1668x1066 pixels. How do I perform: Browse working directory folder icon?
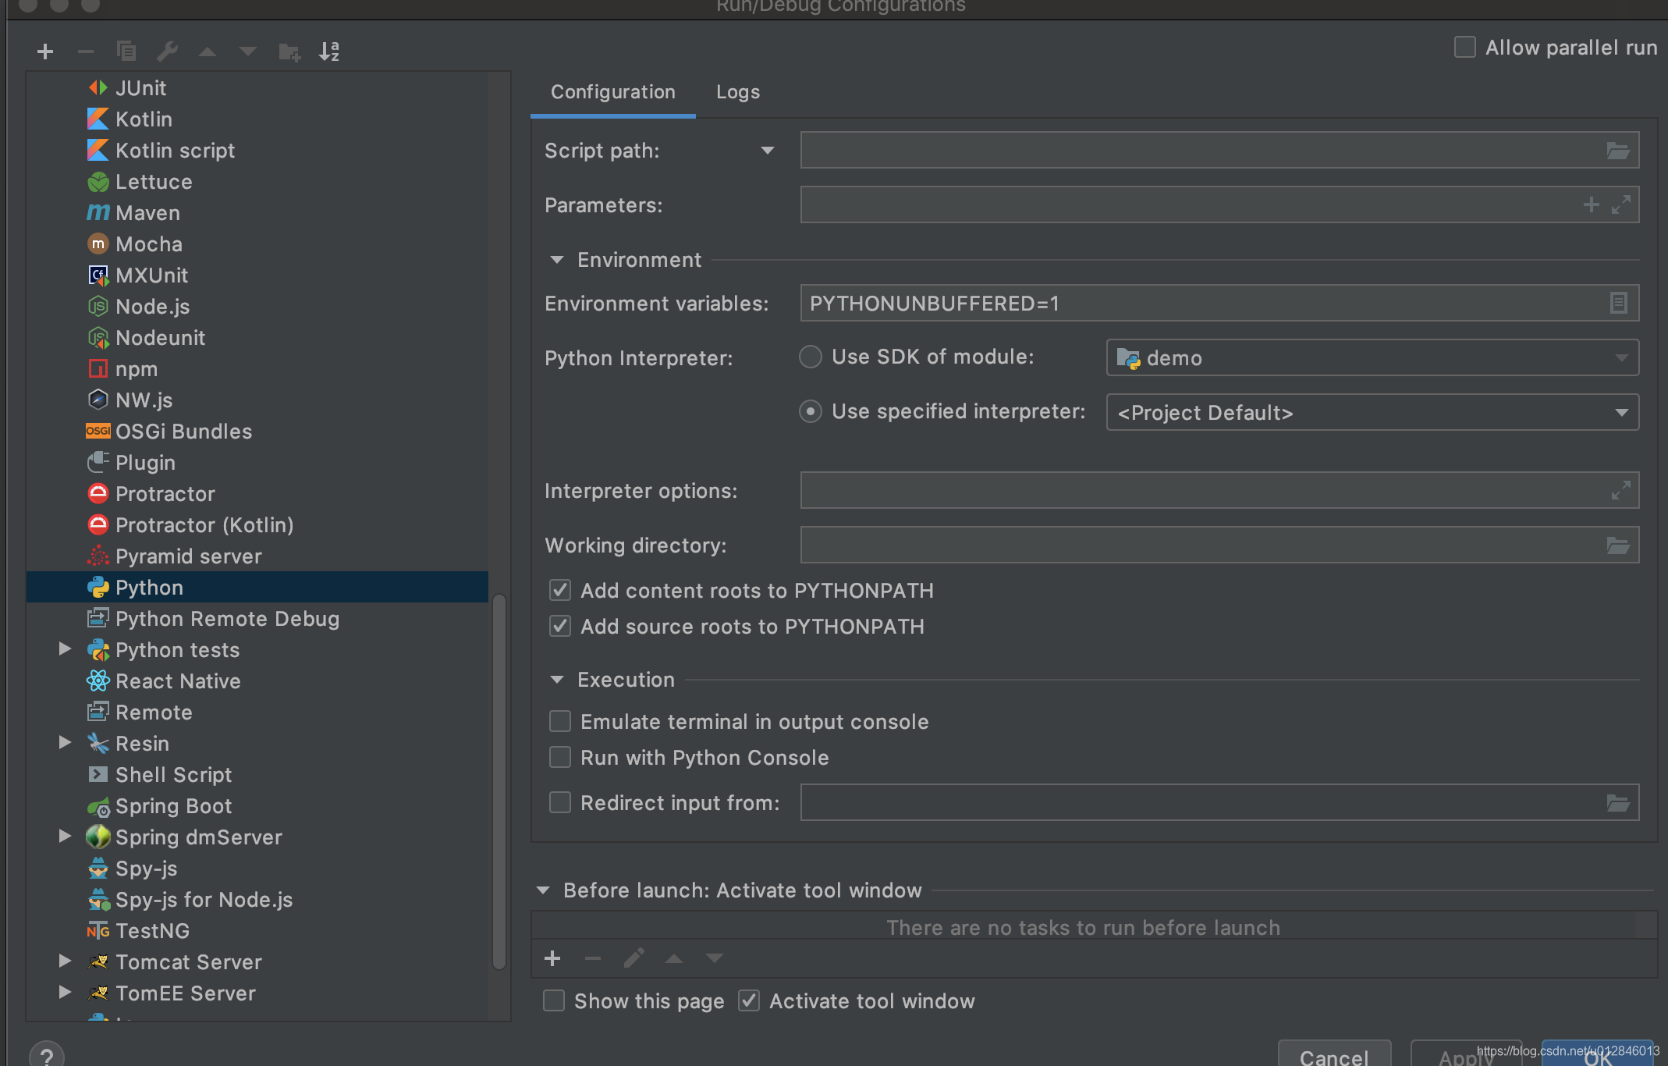[1618, 545]
